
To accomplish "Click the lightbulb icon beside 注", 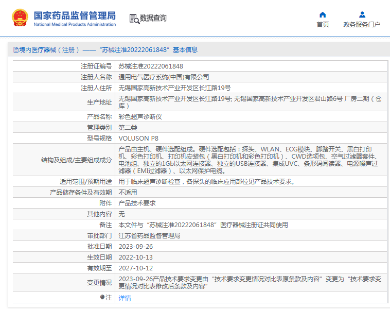I will pos(102,297).
